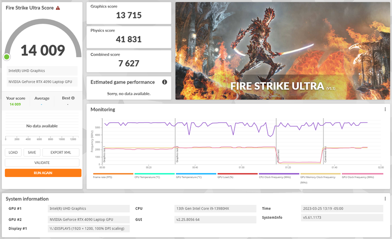Screen dimensions: 392x239
Task: Click the Time value 2023-03-25 13:19 -05:00
Action: click(342, 208)
